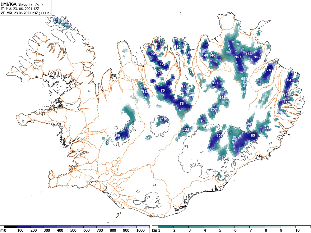Click the visibility value 70 on the map
The image size is (311, 233).
click(163, 90)
